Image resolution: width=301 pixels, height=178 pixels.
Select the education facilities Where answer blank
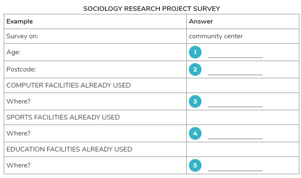click(235, 168)
